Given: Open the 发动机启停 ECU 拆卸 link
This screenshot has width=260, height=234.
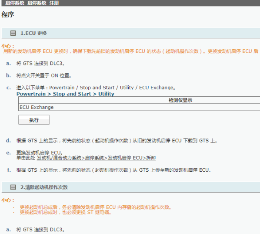Looking at the screenshot, I should pyautogui.click(x=96, y=158).
